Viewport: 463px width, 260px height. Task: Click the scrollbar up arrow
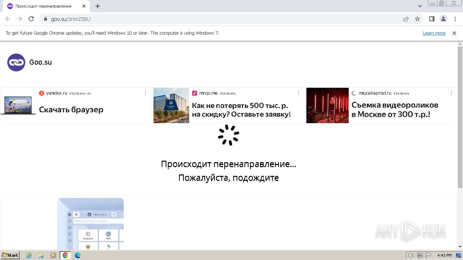point(460,44)
